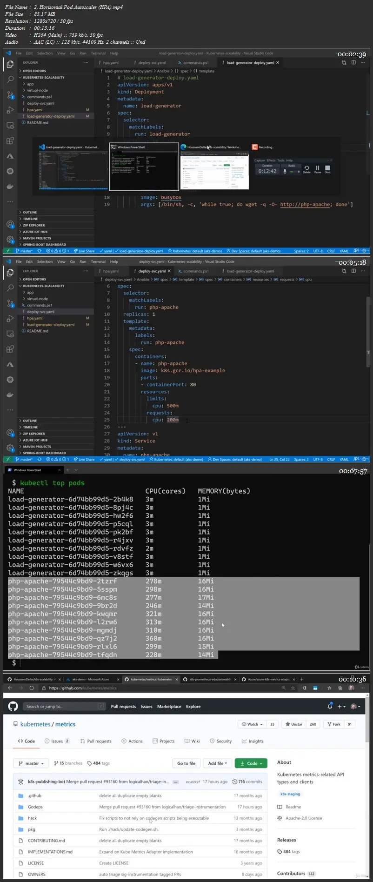The width and height of the screenshot is (373, 882).
Task: Open Docker icon in deploy-svc.yaml VS Code frame
Action: 10,395
